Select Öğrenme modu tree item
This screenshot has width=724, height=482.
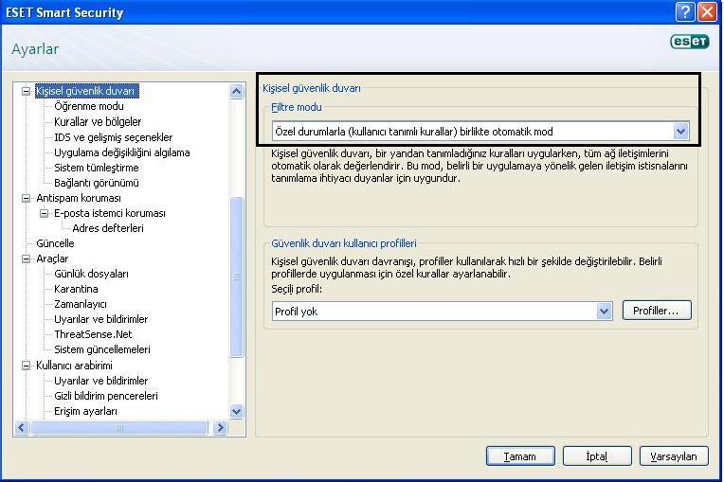[x=89, y=107]
